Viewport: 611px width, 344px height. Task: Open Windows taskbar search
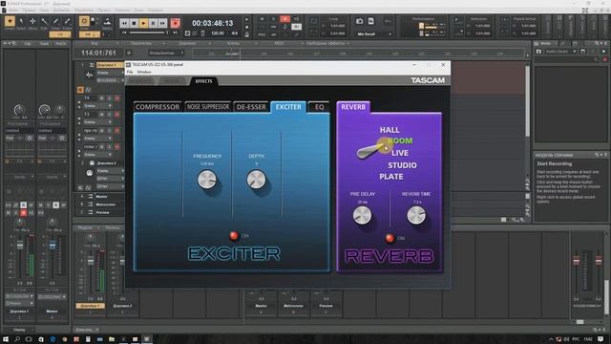[x=17, y=339]
